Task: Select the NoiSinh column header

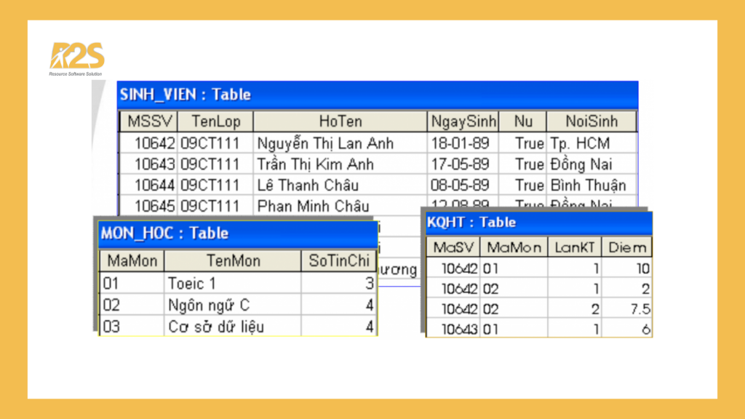Action: pyautogui.click(x=590, y=121)
